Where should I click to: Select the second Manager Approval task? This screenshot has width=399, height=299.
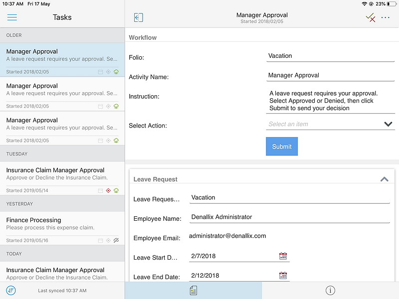[62, 90]
